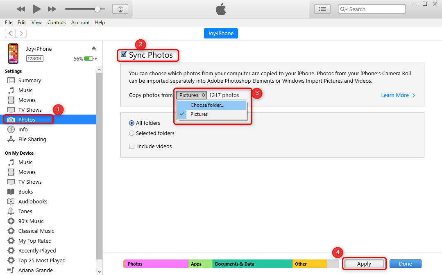Open the AirPlay output button

pos(120,9)
